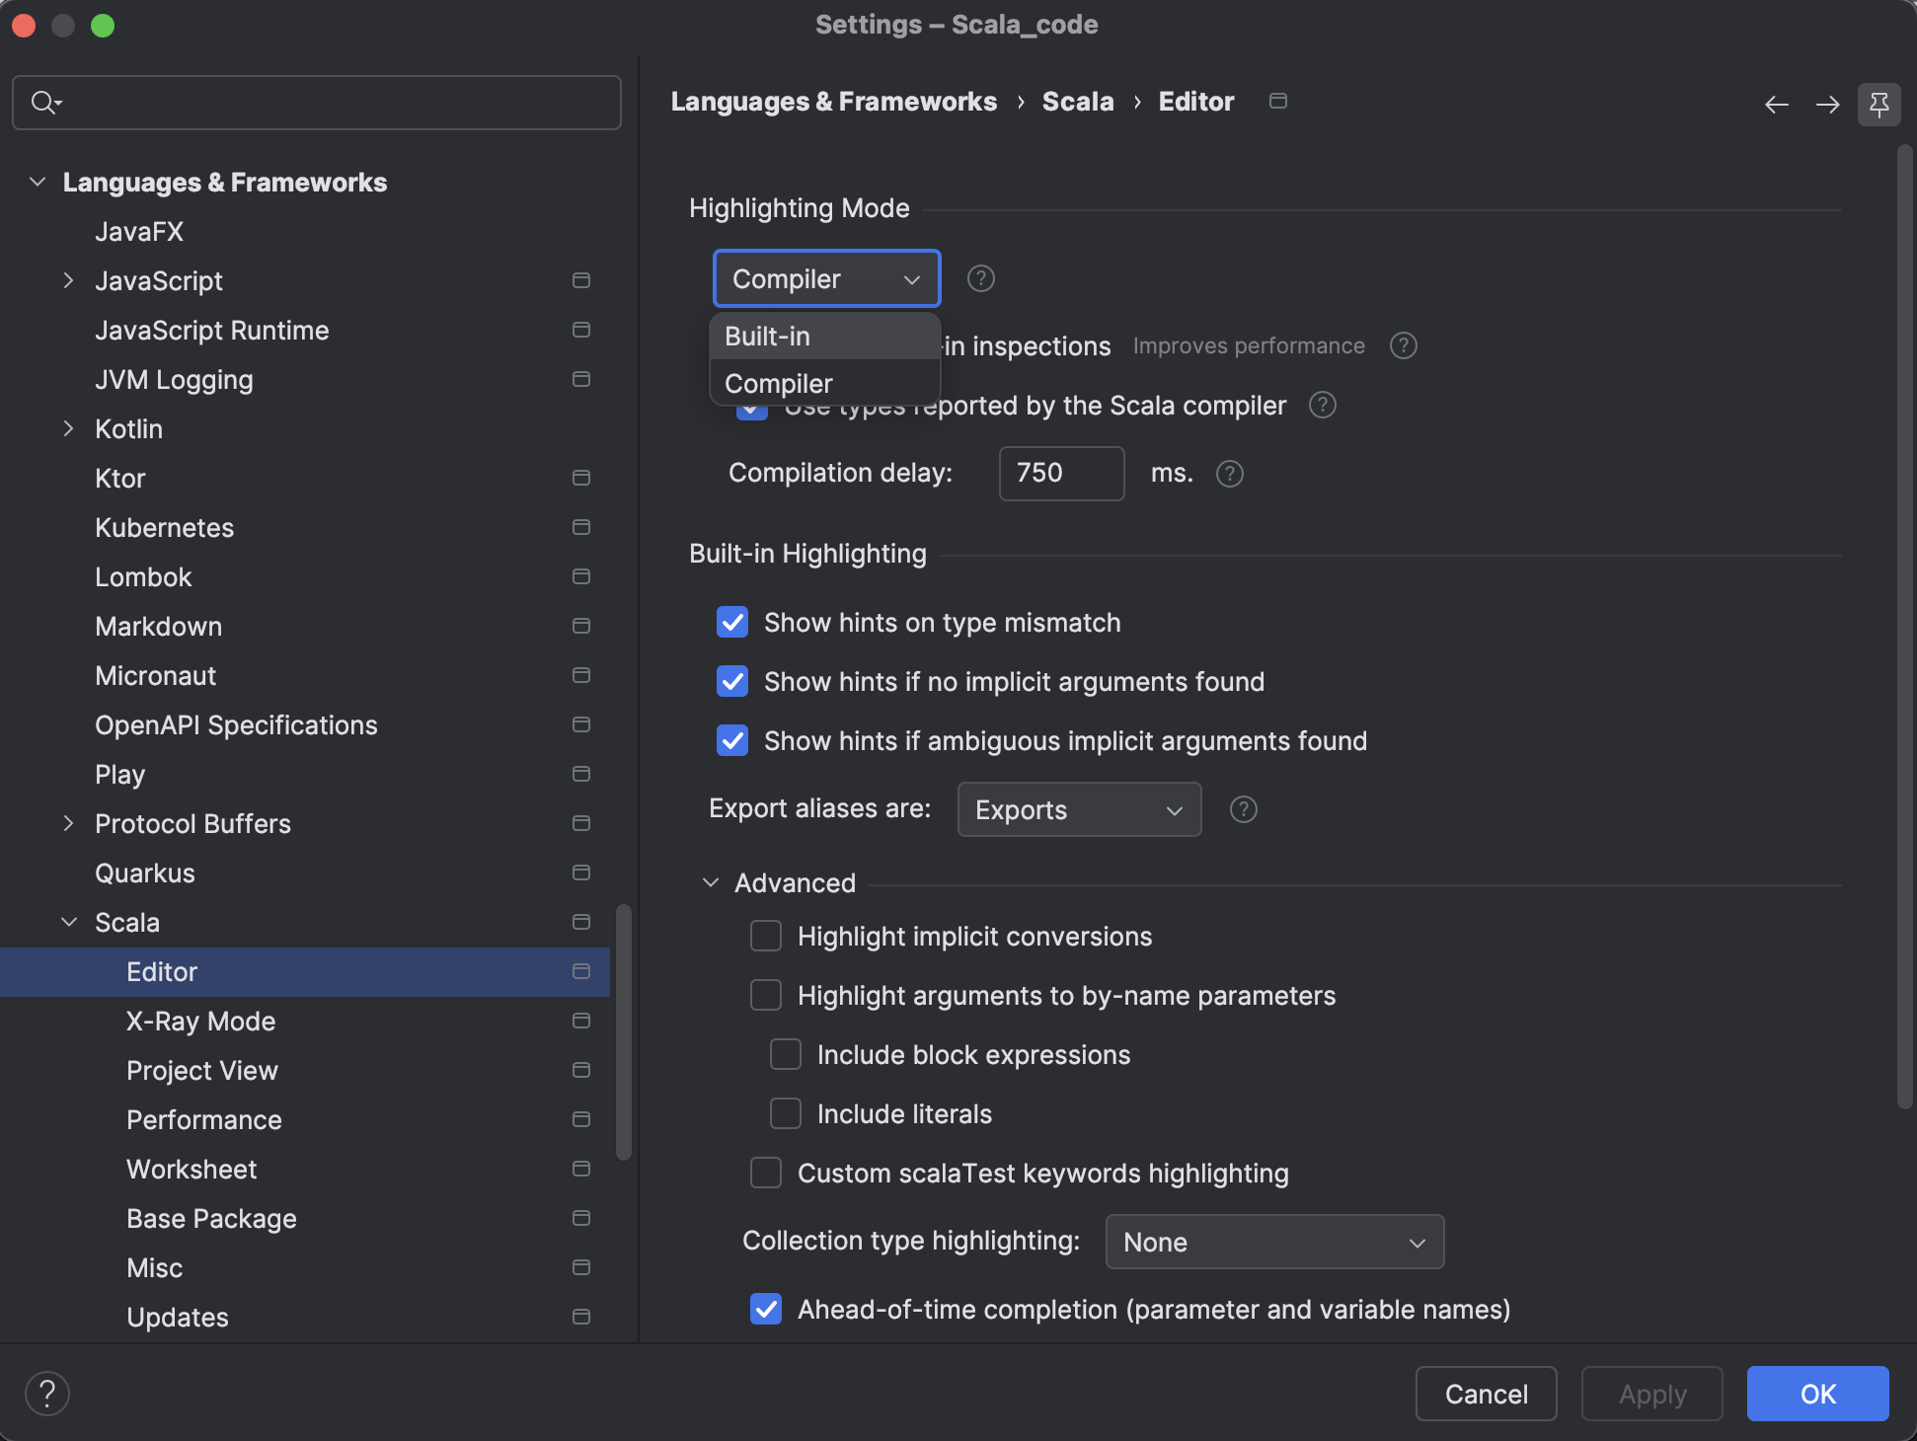Click the right pane vertical scrollbar
The image size is (1917, 1441).
coord(1905,628)
